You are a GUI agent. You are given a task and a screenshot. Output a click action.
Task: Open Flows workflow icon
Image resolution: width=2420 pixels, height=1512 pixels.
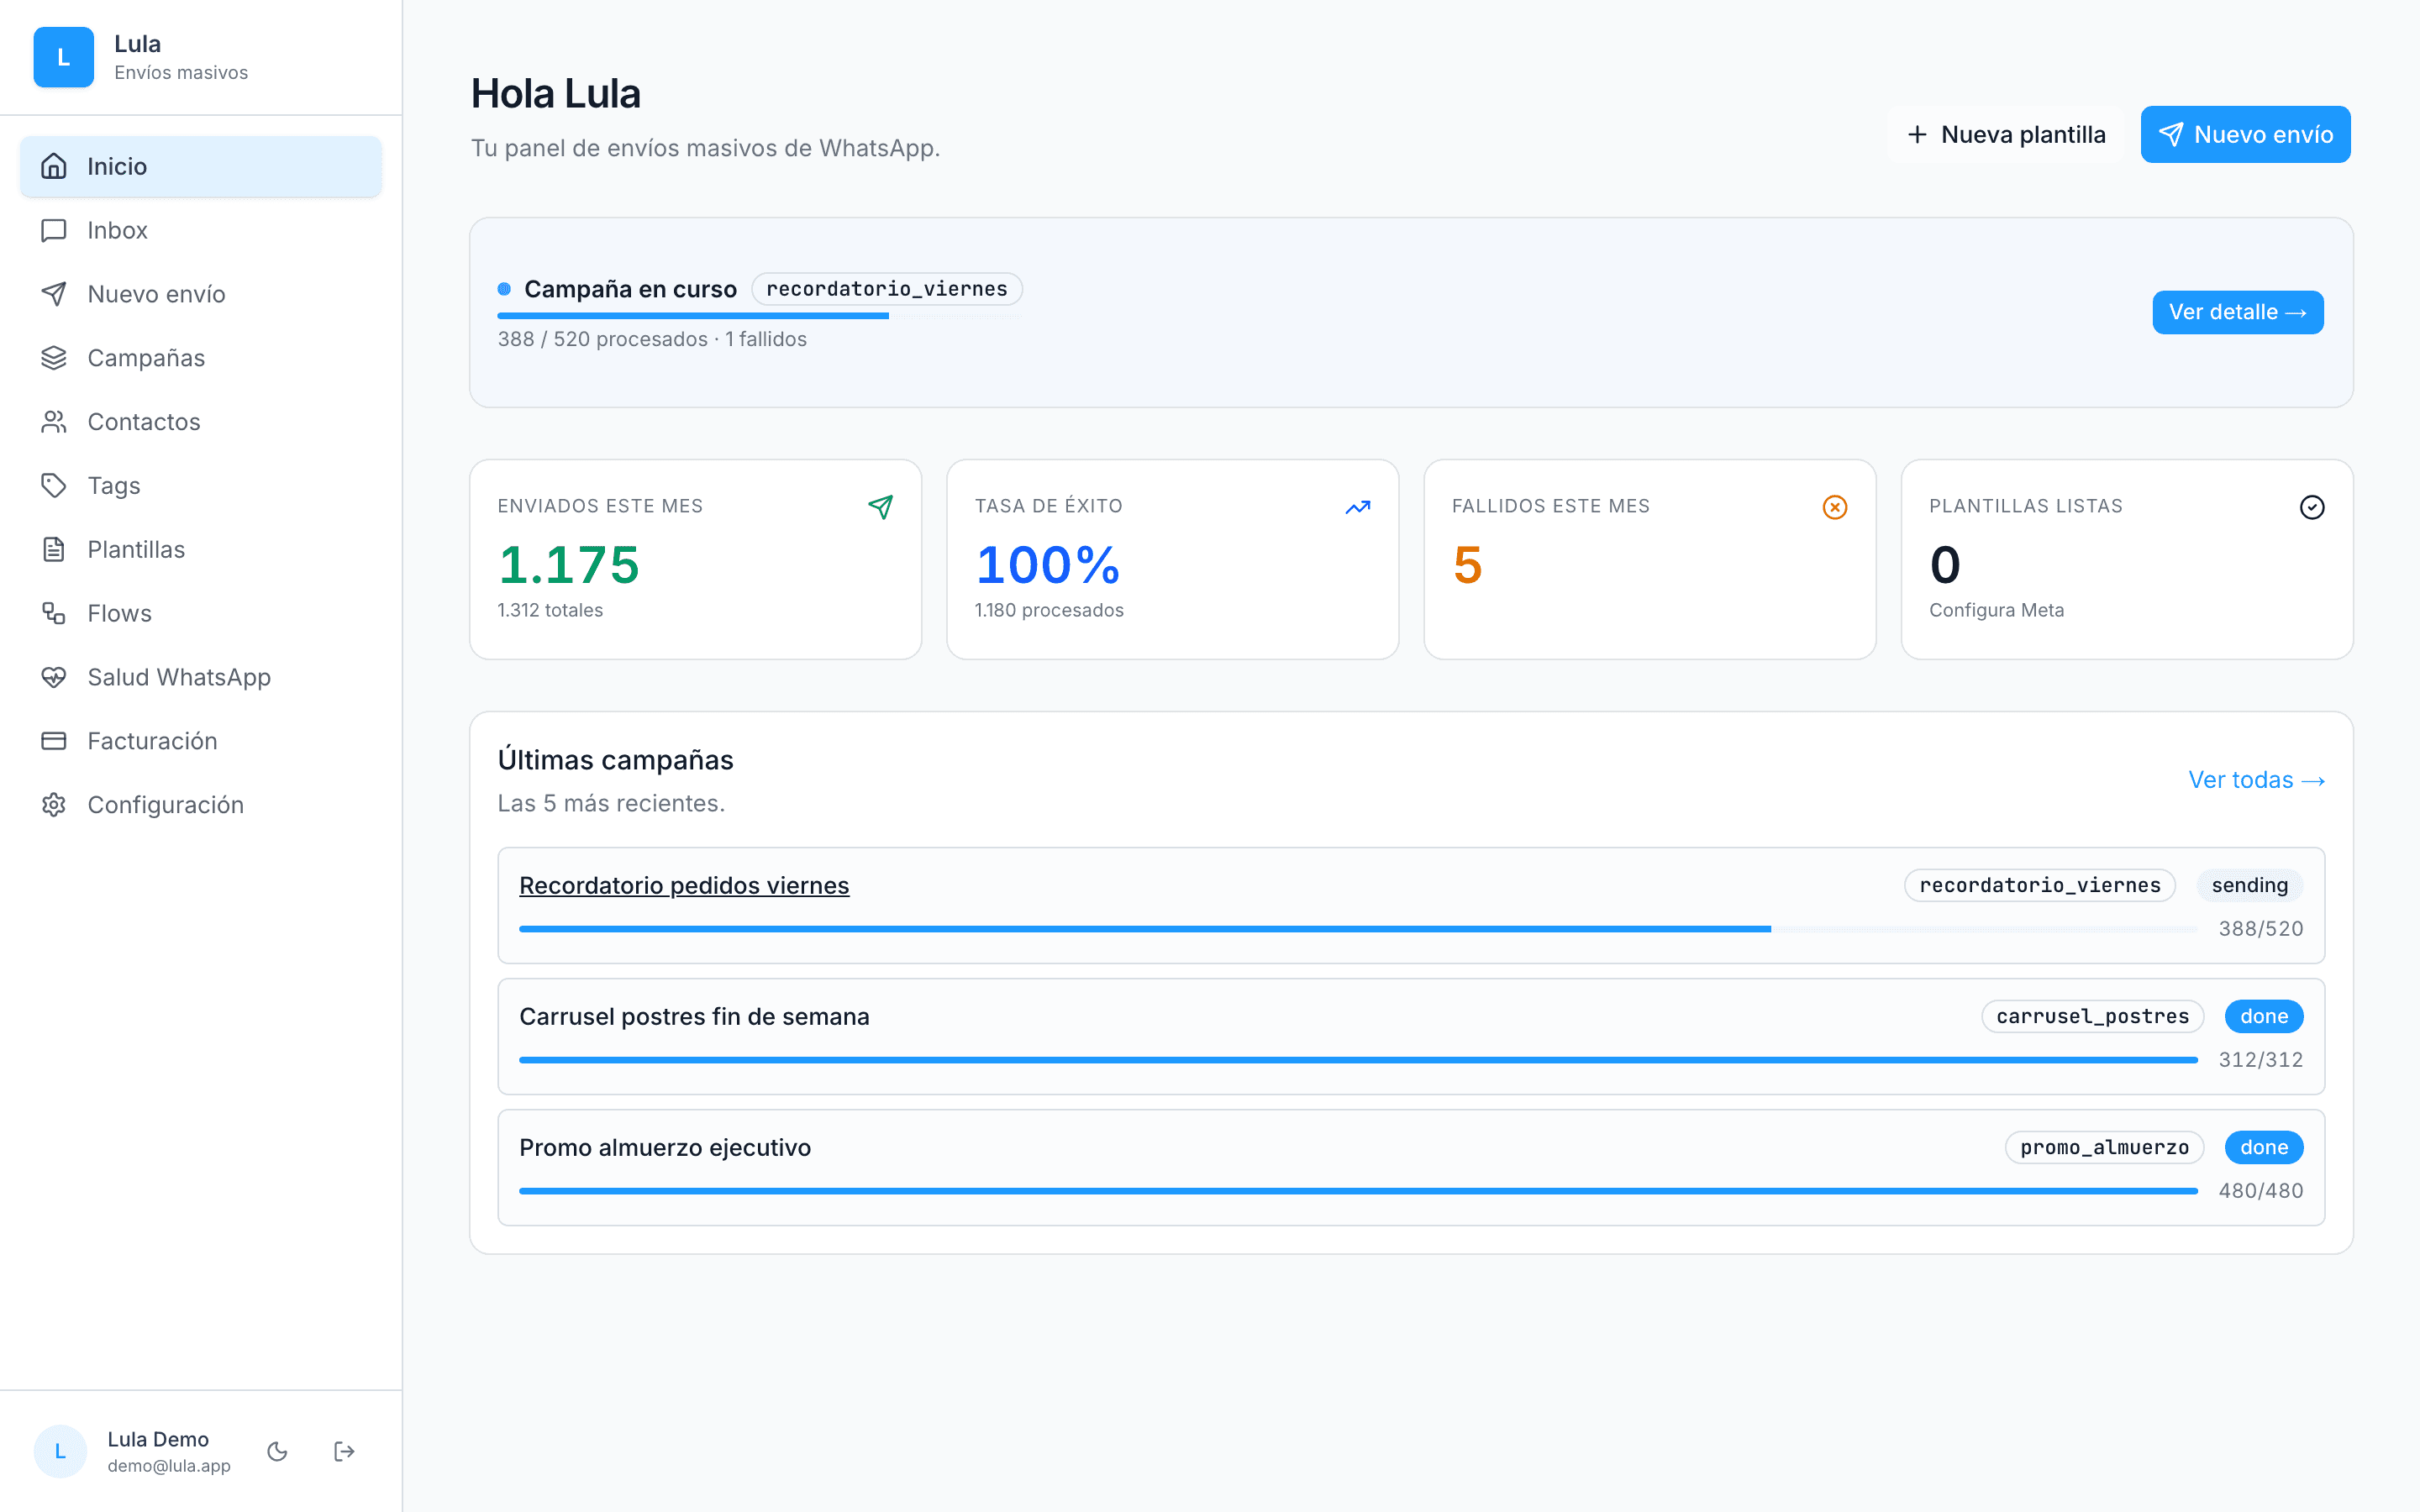[x=54, y=613]
